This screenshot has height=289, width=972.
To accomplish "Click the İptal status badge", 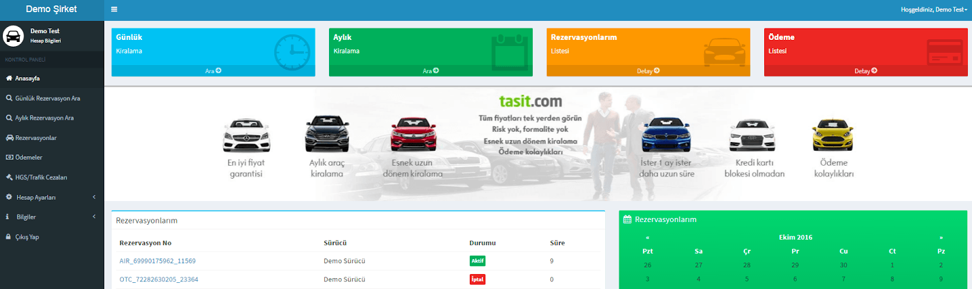I will [x=477, y=279].
